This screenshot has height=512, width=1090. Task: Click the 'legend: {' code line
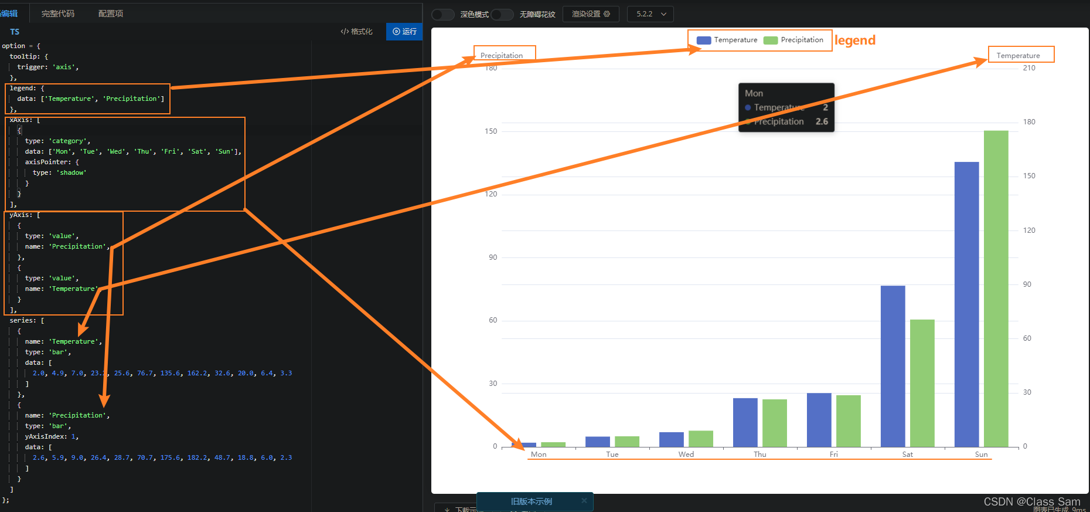pos(27,88)
